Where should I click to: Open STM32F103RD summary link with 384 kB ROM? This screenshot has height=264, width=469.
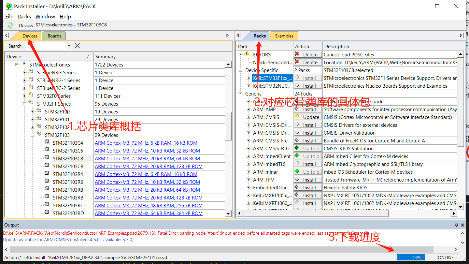(149, 213)
